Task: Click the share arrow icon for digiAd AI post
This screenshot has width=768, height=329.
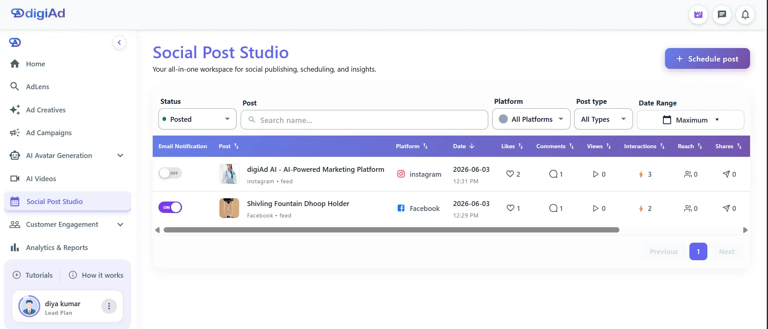Action: [726, 174]
